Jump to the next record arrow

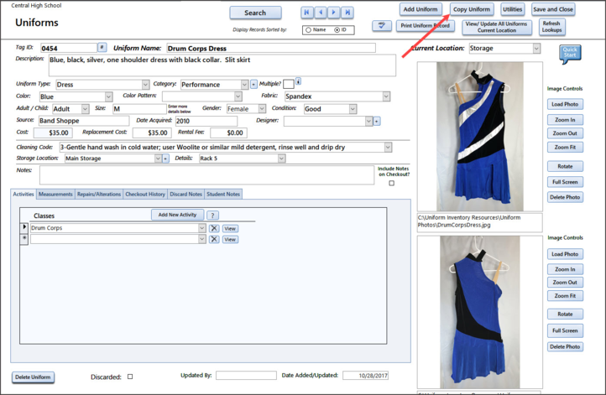pyautogui.click(x=334, y=13)
